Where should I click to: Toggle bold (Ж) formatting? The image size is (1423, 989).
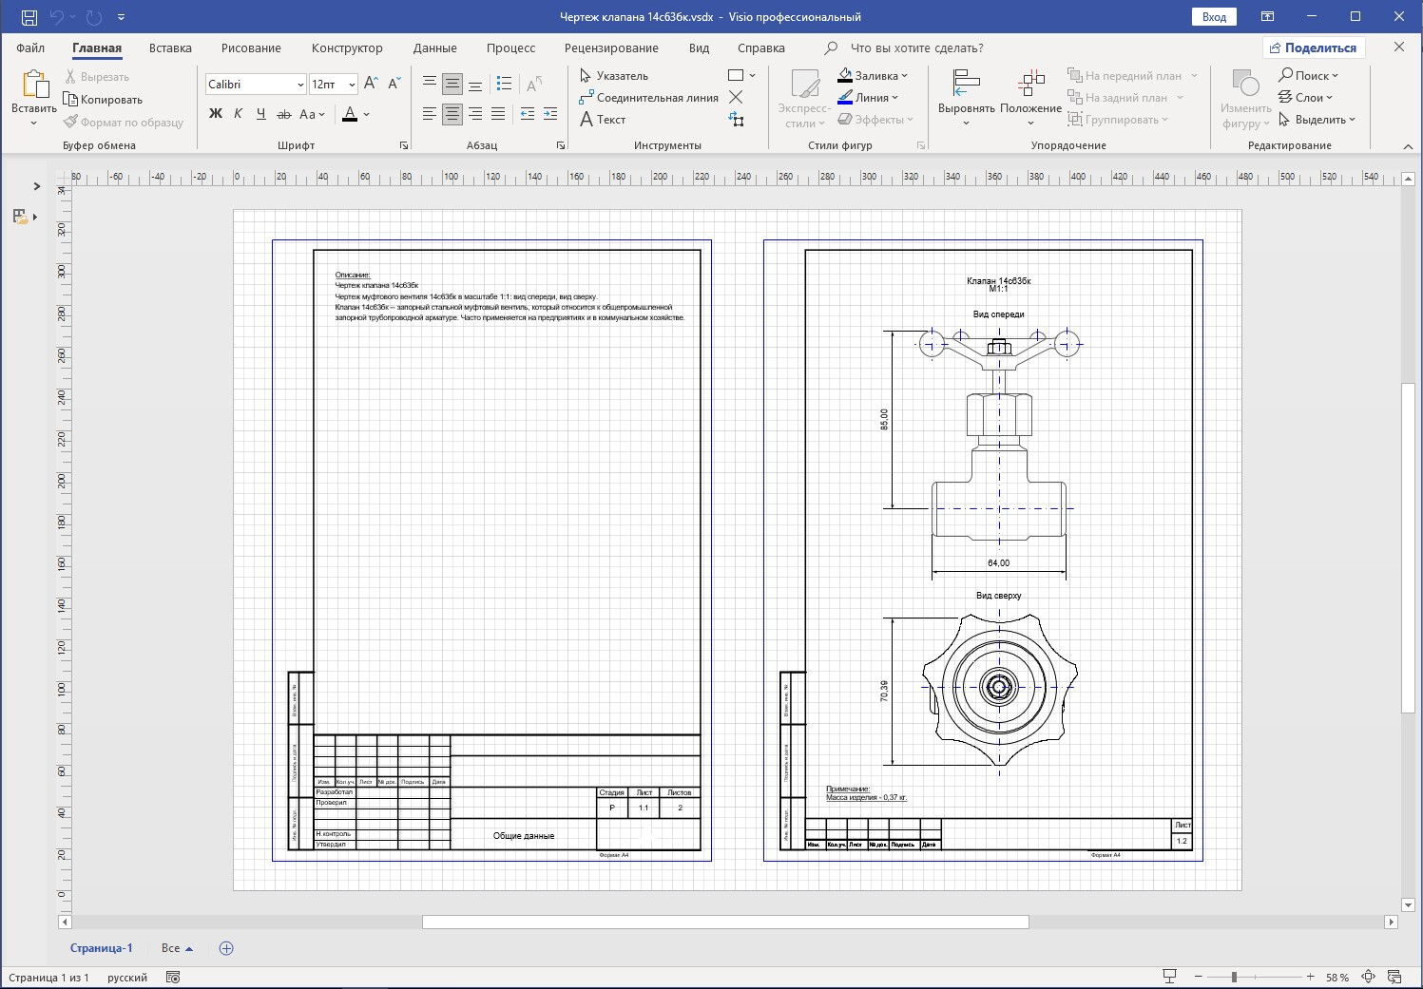coord(216,114)
